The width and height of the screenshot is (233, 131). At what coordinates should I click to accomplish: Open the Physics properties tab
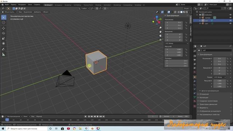(x=195, y=89)
